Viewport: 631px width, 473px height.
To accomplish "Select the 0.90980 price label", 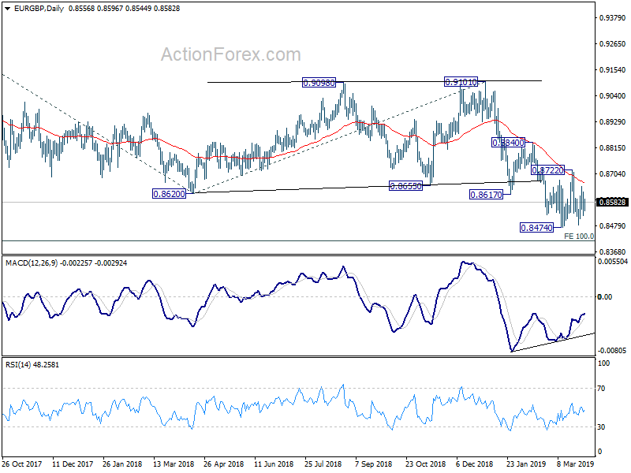I will click(319, 83).
